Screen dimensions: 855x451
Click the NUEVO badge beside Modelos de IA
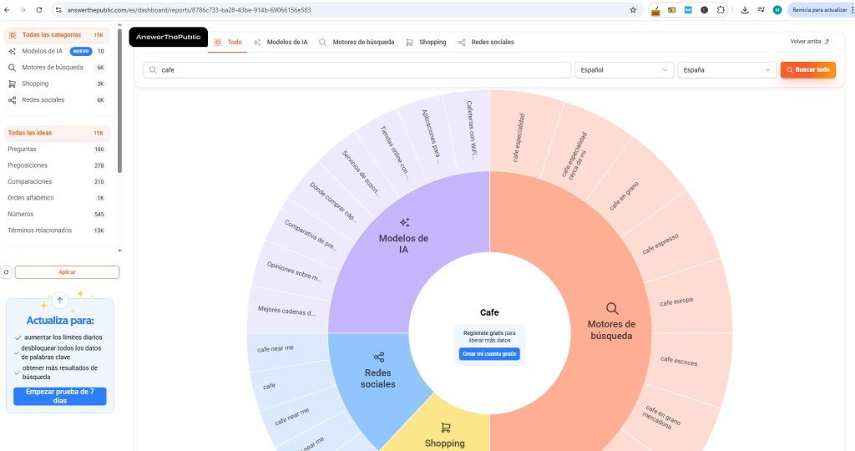click(81, 51)
